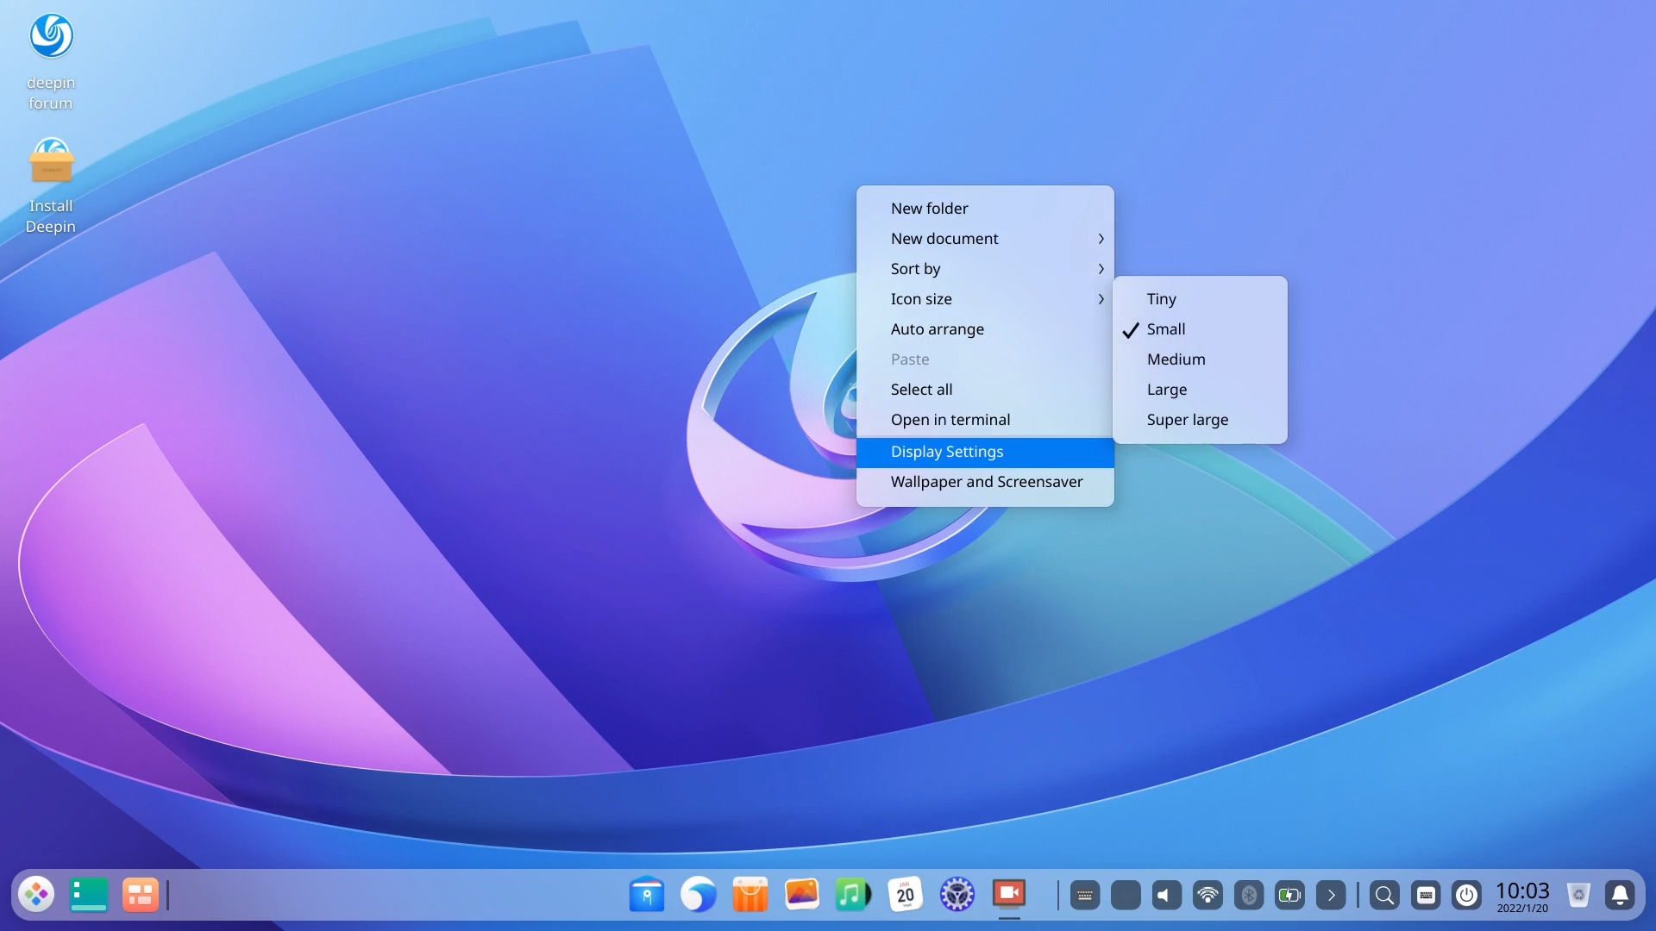Image resolution: width=1656 pixels, height=931 pixels.
Task: Open the teal show desktop dock icon
Action: (88, 895)
